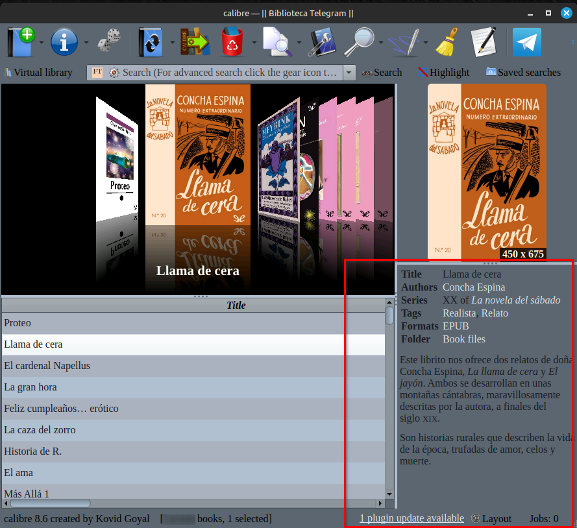Click the Convert books icon
Viewport: 577px width, 528px height.
(151, 42)
